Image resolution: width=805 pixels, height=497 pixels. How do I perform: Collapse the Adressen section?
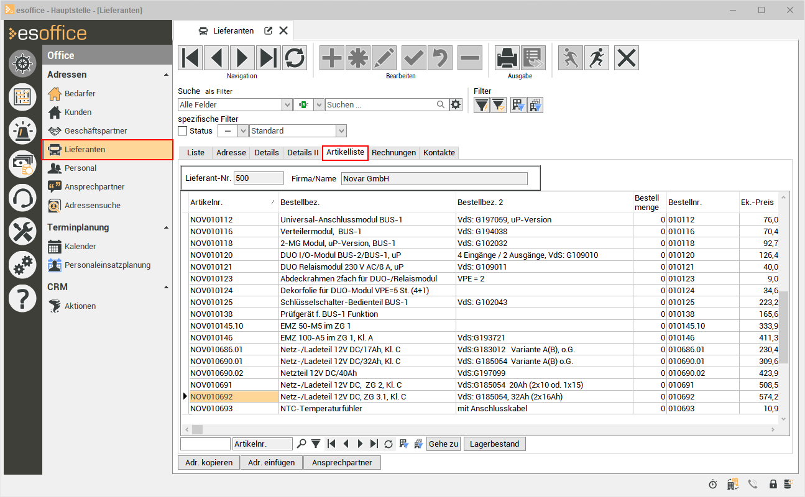tap(166, 75)
